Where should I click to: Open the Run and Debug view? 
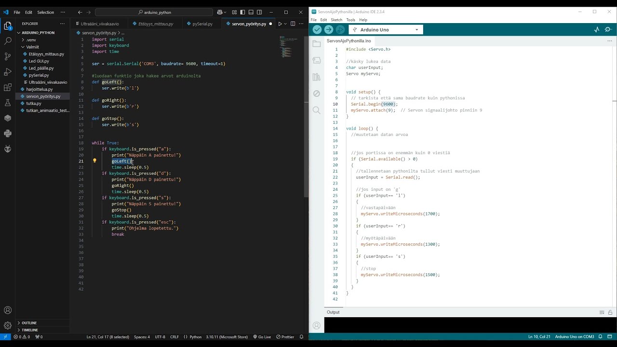point(8,72)
